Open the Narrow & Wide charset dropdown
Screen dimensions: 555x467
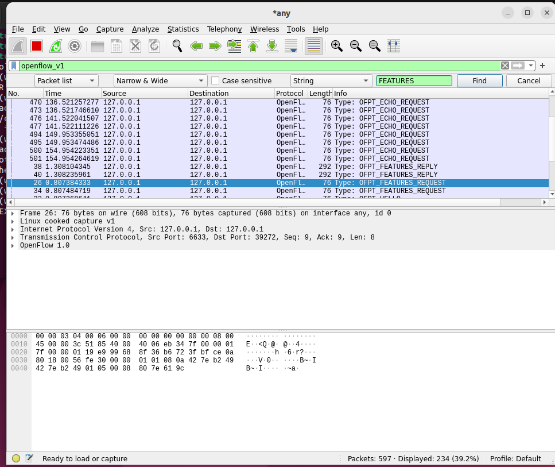click(x=160, y=81)
